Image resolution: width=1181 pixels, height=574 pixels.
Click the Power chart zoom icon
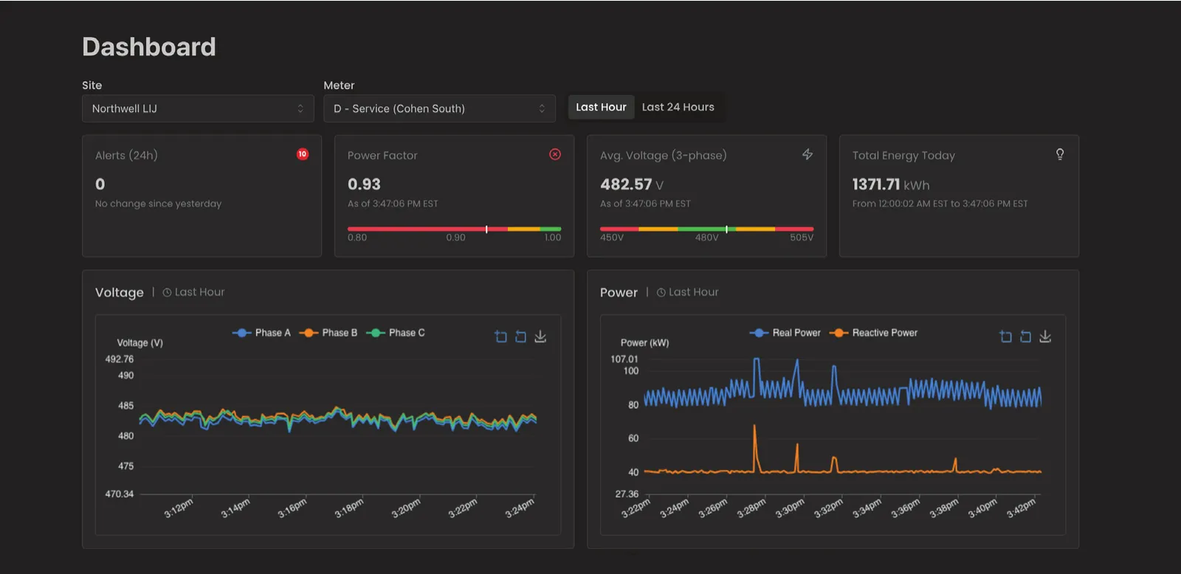coord(1005,336)
